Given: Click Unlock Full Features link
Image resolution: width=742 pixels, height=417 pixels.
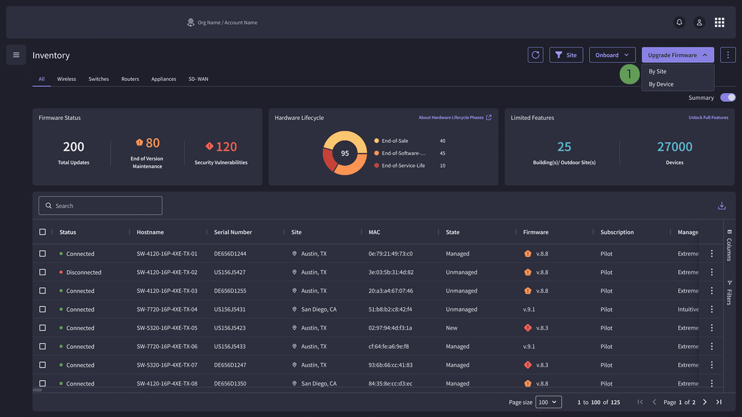Looking at the screenshot, I should [708, 117].
